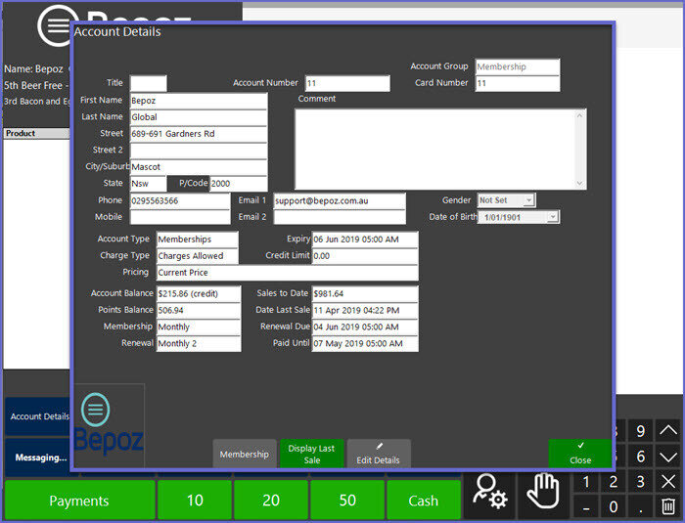
Task: Expand the Gender dropdown
Action: tap(528, 200)
